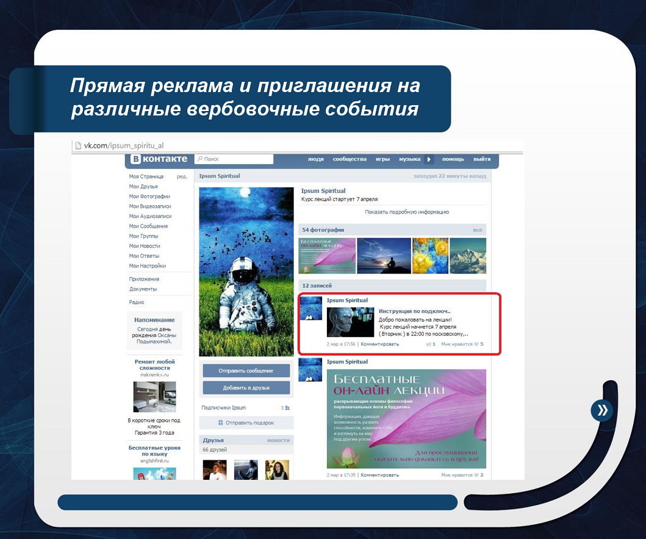Viewport: 646px width, 539px height.
Task: Click ред. edit link next to Моя Страница
Action: (182, 176)
